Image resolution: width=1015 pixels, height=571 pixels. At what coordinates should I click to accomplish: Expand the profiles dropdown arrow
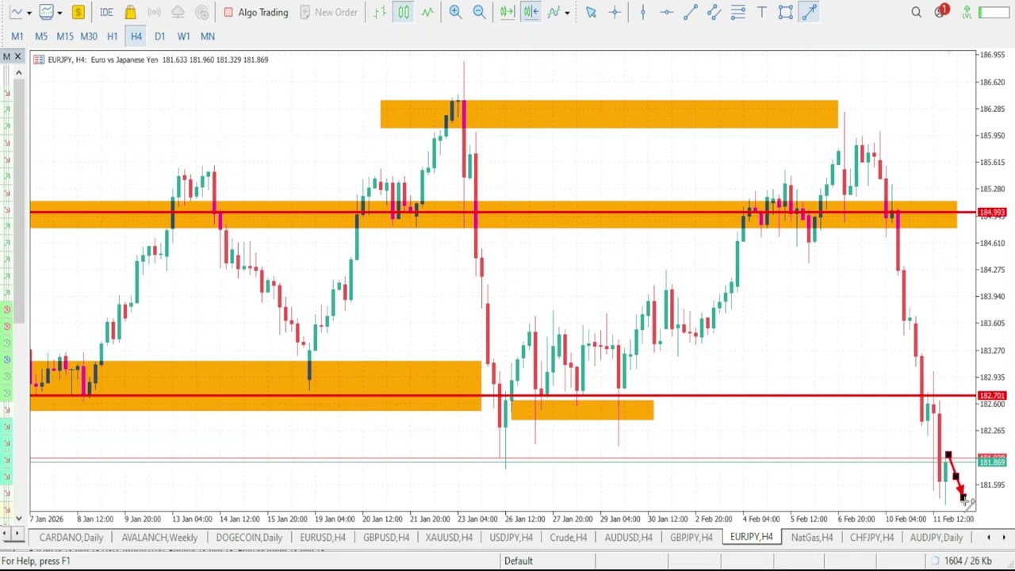point(59,13)
